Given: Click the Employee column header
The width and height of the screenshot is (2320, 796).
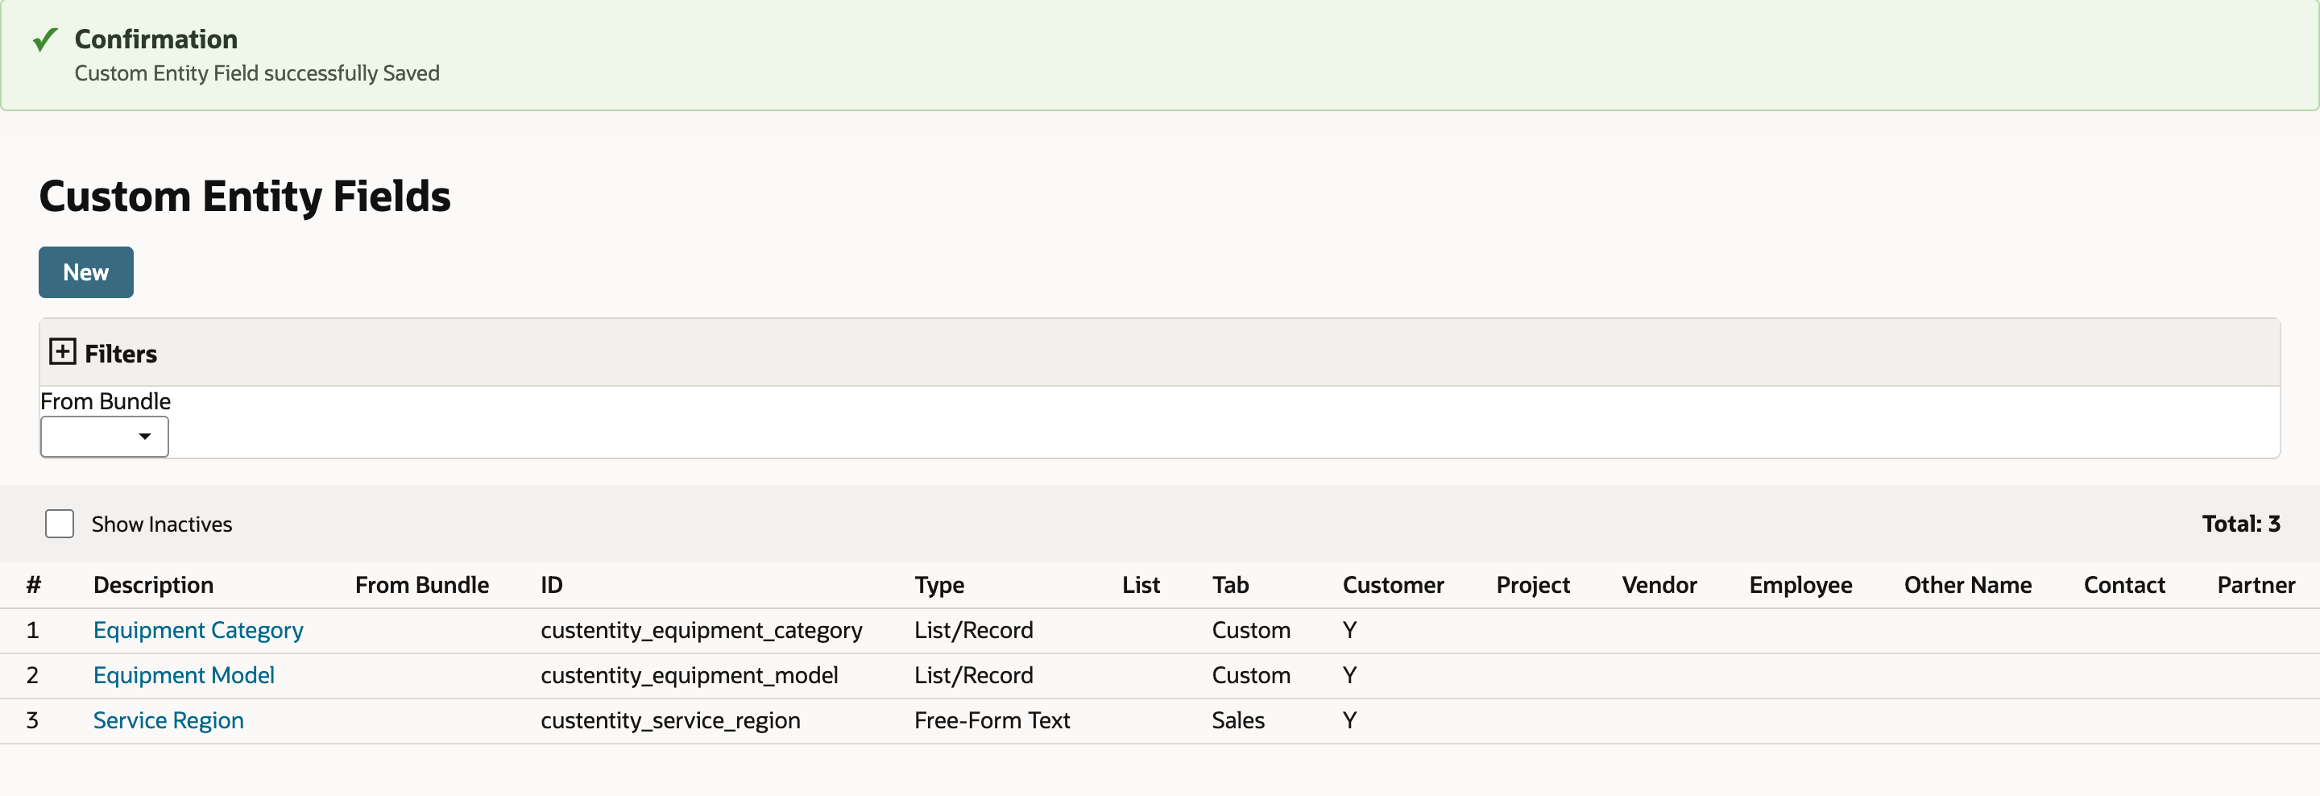Looking at the screenshot, I should point(1800,585).
